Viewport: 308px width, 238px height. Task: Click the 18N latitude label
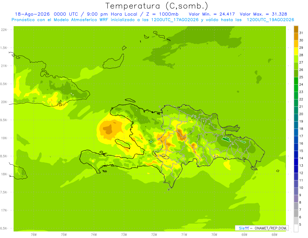click(4, 174)
